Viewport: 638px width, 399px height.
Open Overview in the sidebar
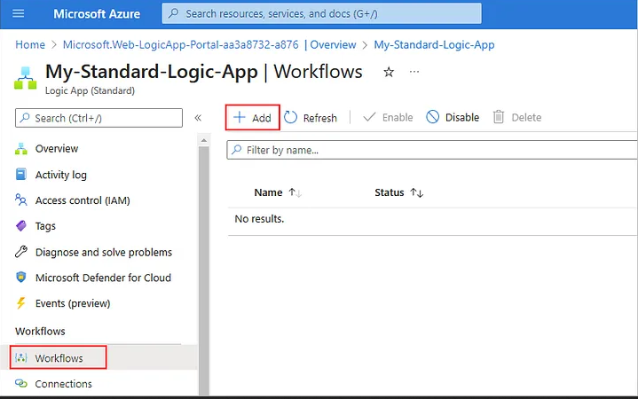tap(56, 149)
